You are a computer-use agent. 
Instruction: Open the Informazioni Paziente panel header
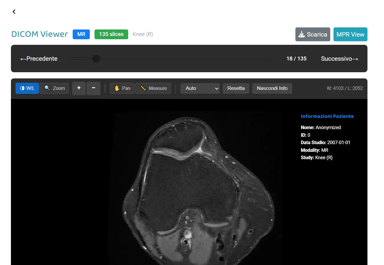coord(327,116)
